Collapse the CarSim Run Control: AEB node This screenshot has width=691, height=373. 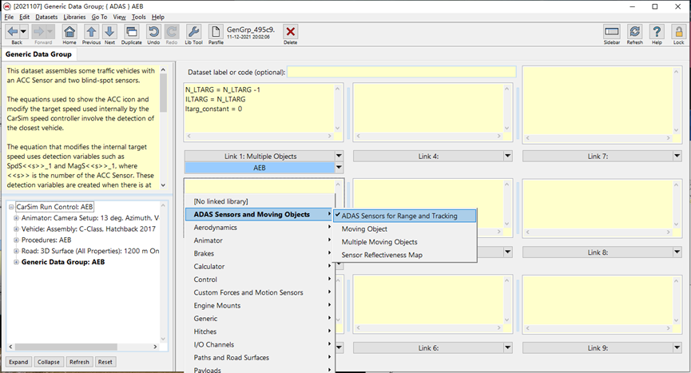pyautogui.click(x=11, y=207)
